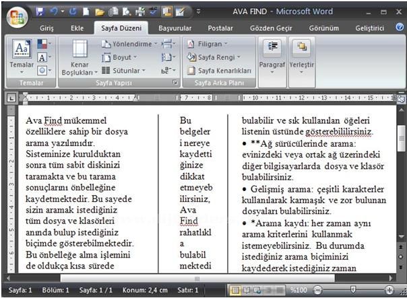Image resolution: width=407 pixels, height=298 pixels.
Task: Switch to the Gözden Geçir tab
Action: click(271, 28)
